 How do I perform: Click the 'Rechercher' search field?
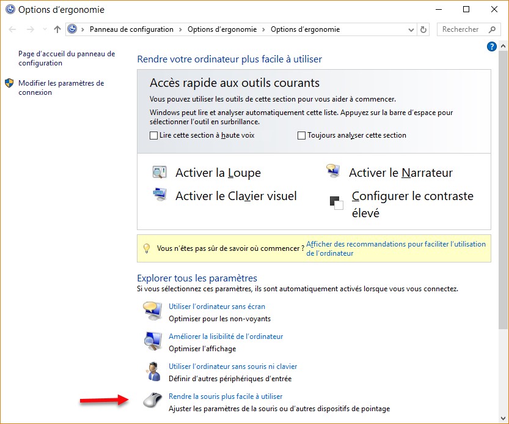coord(464,29)
